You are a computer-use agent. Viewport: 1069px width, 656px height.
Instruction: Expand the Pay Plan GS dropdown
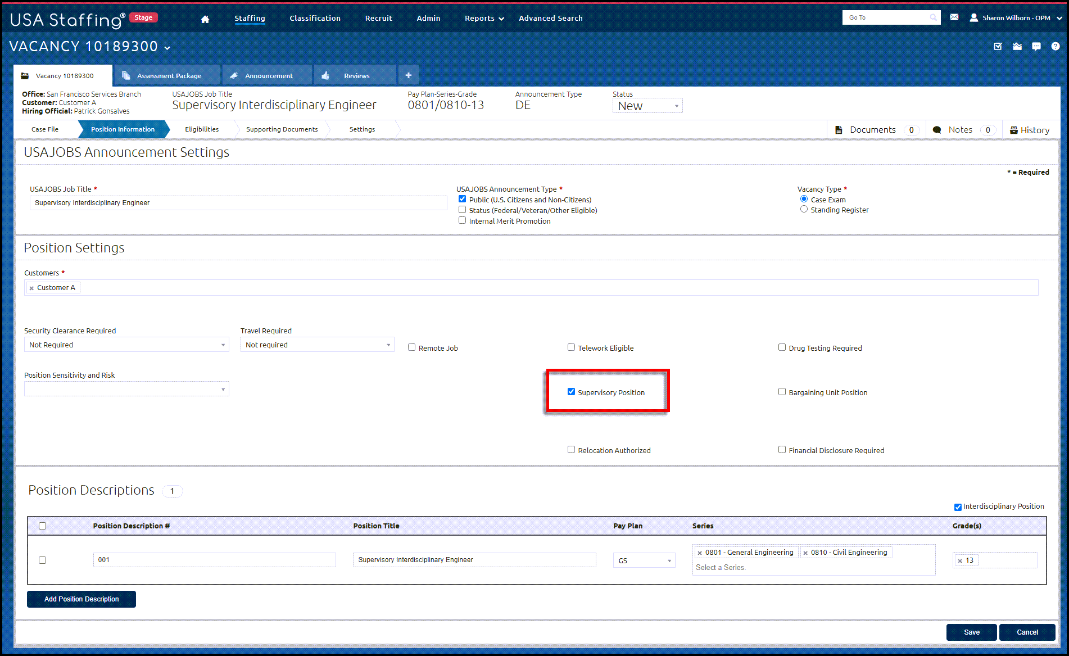(644, 560)
